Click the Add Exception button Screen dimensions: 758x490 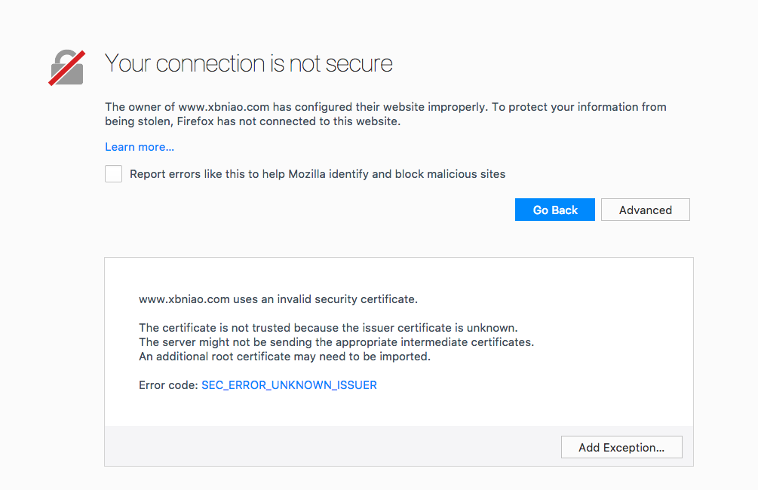tap(621, 448)
